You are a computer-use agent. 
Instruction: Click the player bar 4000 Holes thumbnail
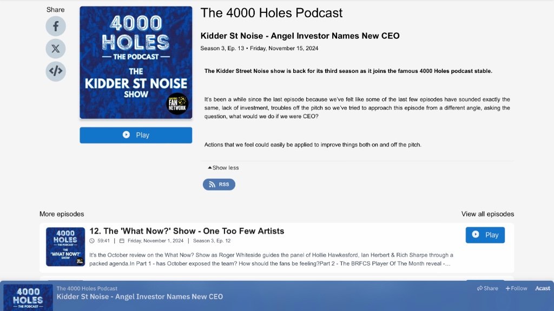[x=28, y=298]
